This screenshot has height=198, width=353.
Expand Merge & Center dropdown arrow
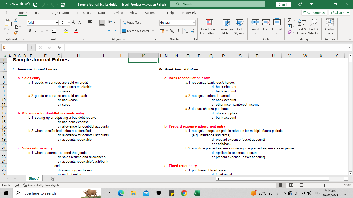coord(153,31)
